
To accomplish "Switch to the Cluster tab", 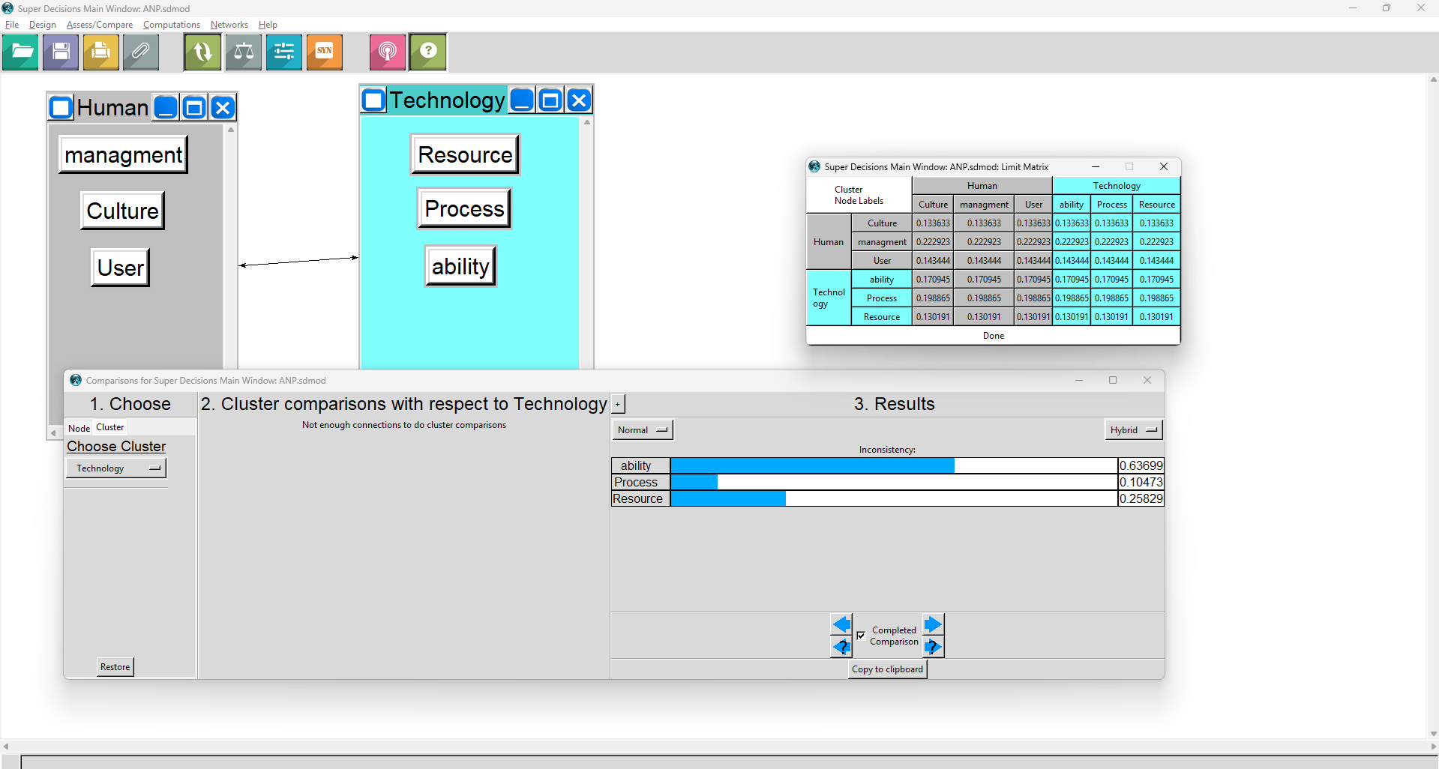I will point(109,427).
